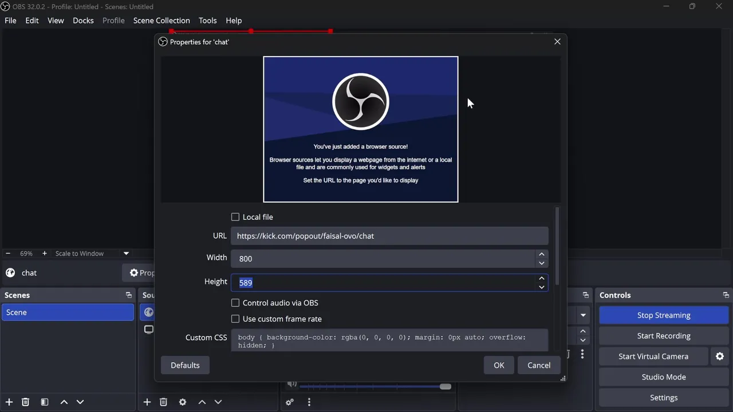733x412 pixels.
Task: Click the Start Recording button
Action: [x=664, y=336]
